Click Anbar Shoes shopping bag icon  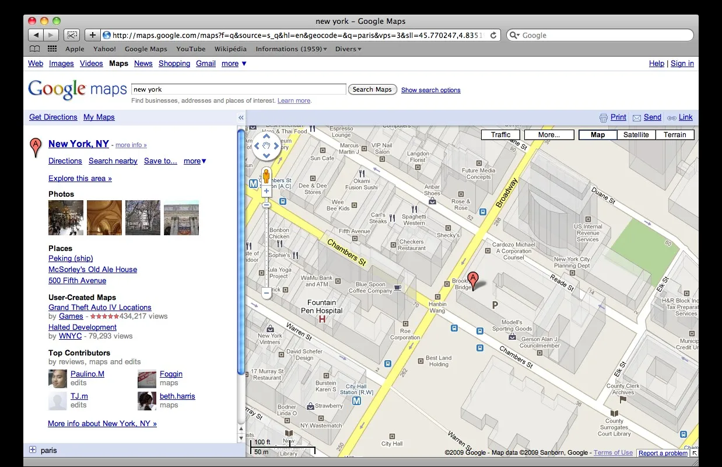(x=432, y=201)
